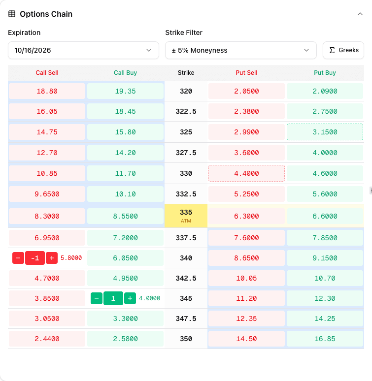Select Call Buy 15.80 at strike 325

(x=126, y=132)
